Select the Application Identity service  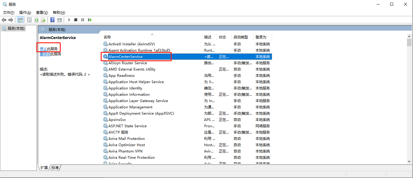coord(187,88)
